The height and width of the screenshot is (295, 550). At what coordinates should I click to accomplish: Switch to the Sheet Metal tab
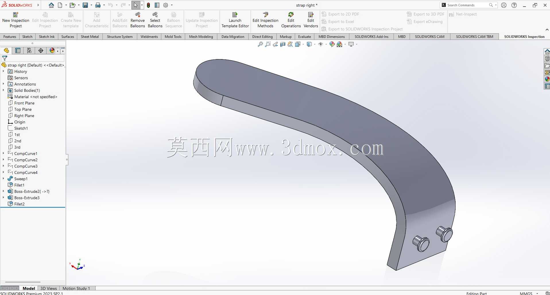click(x=90, y=36)
